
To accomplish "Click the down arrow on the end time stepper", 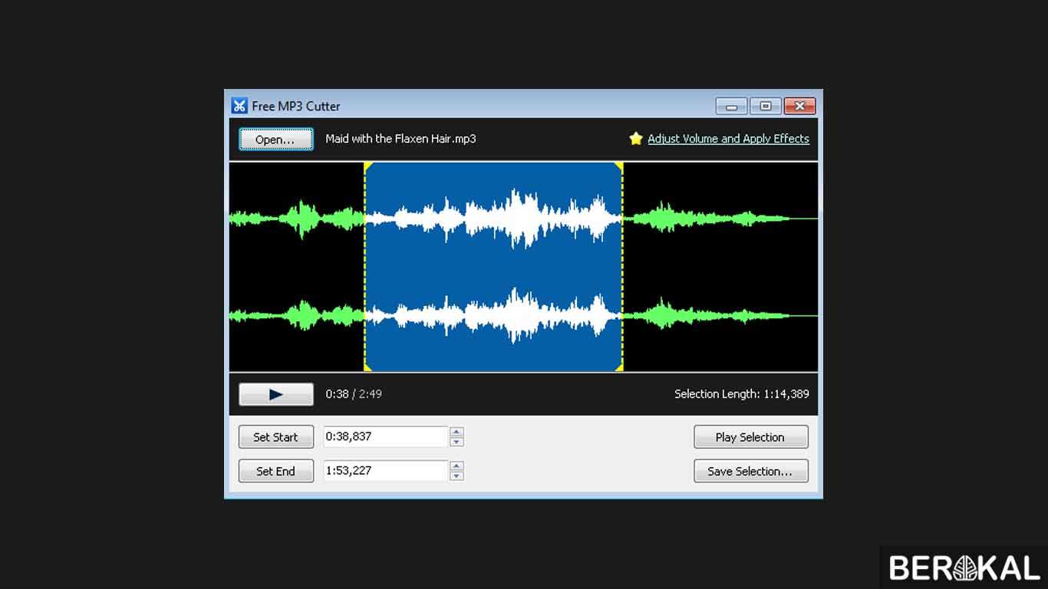I will (456, 475).
